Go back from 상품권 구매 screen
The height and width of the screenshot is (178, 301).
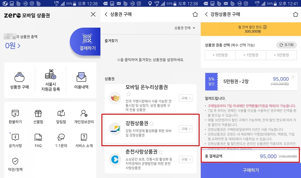tap(106, 14)
